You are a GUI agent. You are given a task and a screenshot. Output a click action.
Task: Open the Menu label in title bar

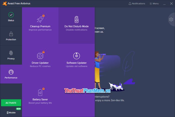156,4
